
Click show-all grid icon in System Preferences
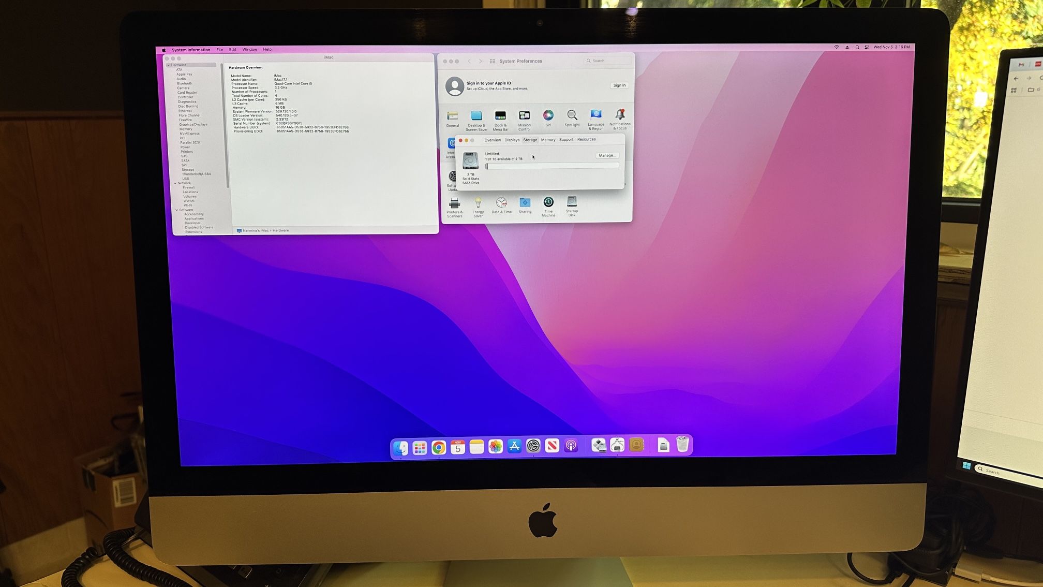click(493, 61)
